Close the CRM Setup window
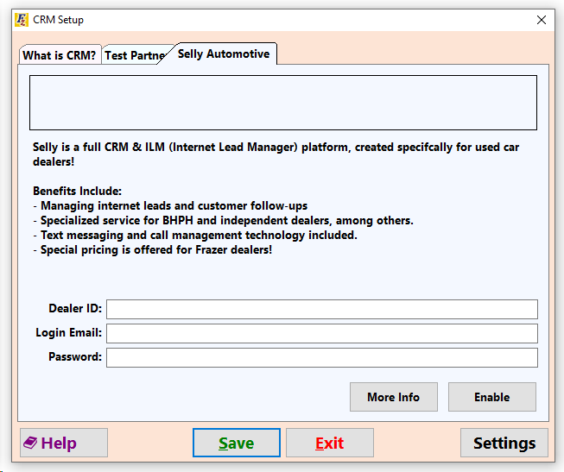This screenshot has height=472, width=564. click(x=542, y=20)
